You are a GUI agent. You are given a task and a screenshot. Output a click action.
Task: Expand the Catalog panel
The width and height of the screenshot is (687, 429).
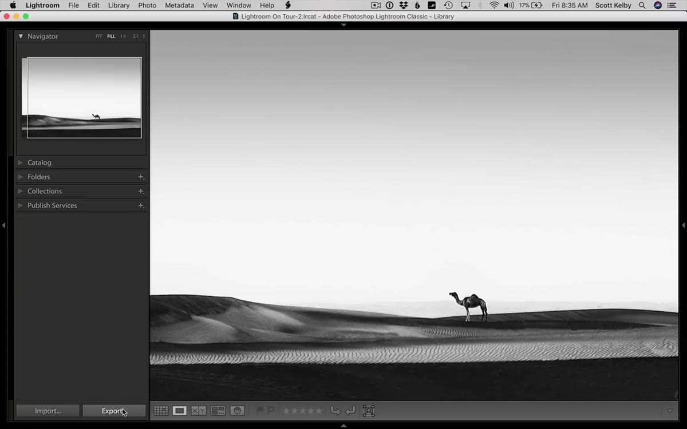pos(21,162)
